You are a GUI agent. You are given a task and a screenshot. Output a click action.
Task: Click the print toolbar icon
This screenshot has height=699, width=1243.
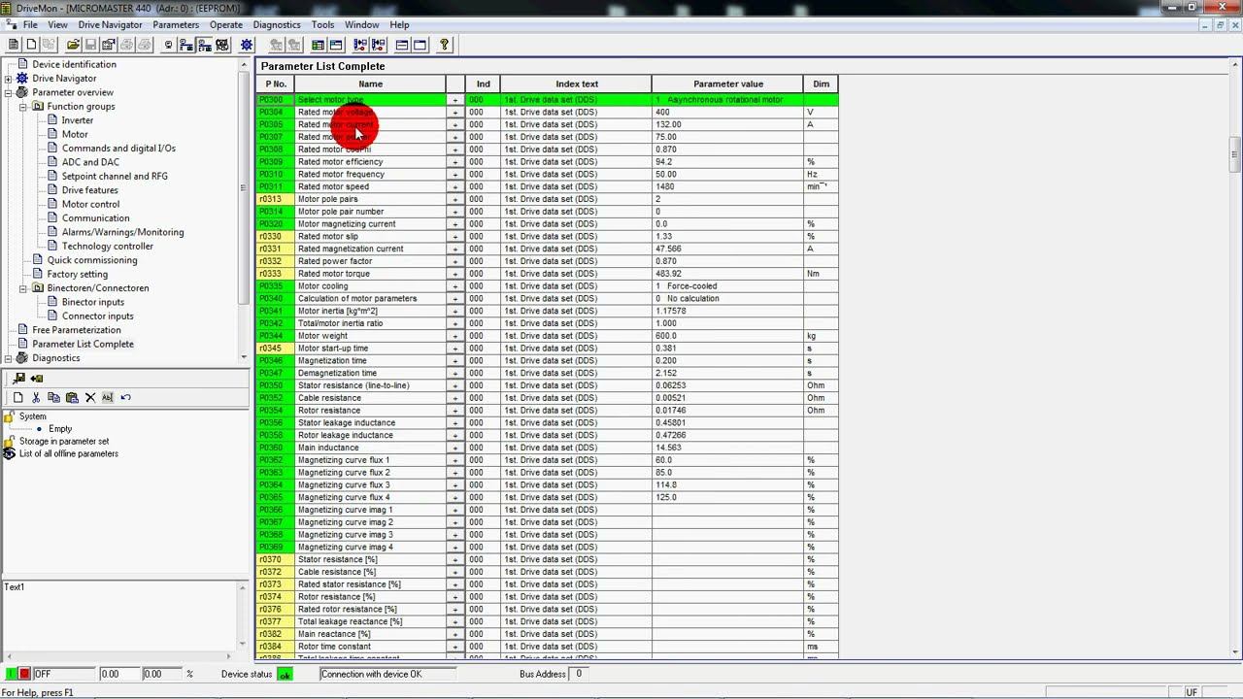(x=127, y=45)
